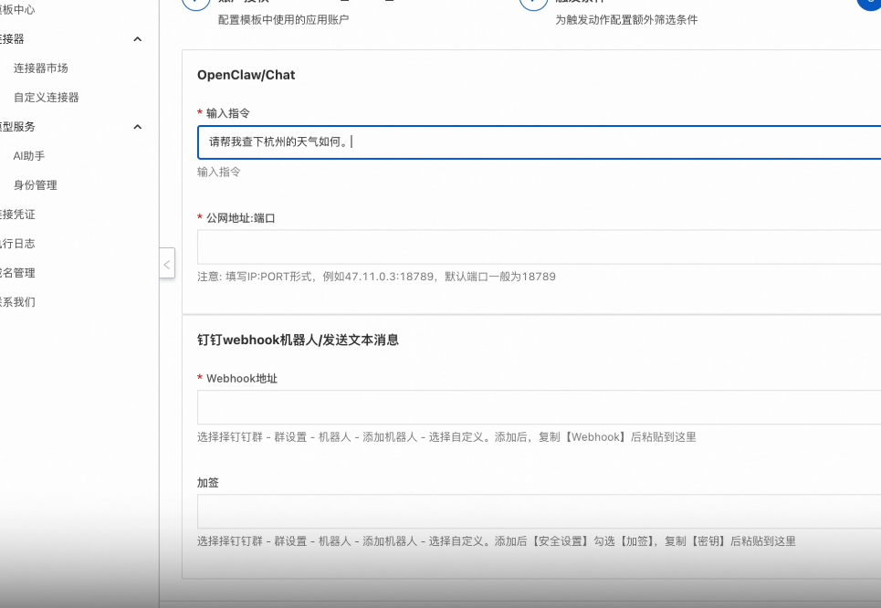The image size is (881, 608).
Task: Open 身份管理 in sidebar
Action: tap(35, 185)
